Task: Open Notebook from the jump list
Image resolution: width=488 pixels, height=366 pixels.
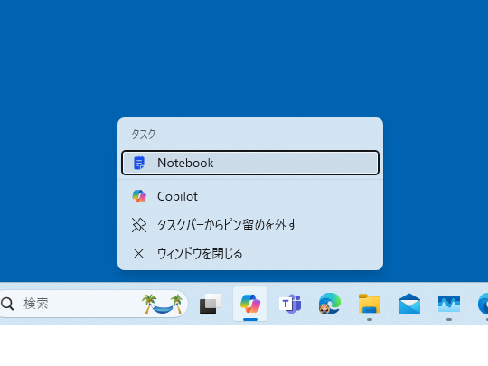Action: pyautogui.click(x=250, y=163)
